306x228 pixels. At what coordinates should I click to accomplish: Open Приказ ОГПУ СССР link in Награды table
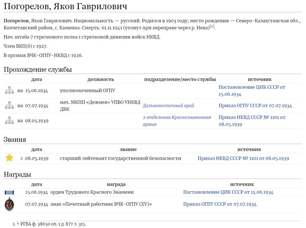point(220,204)
